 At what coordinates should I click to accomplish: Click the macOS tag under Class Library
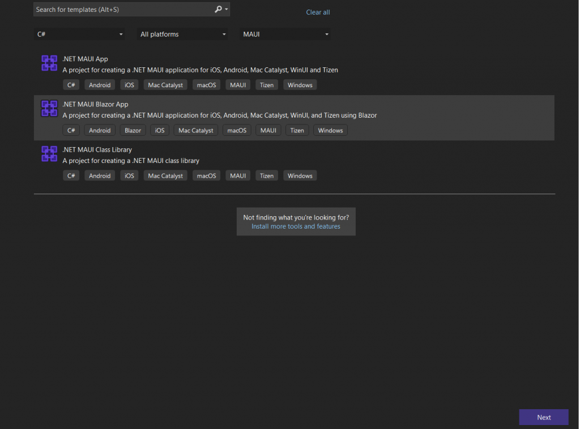tap(206, 176)
